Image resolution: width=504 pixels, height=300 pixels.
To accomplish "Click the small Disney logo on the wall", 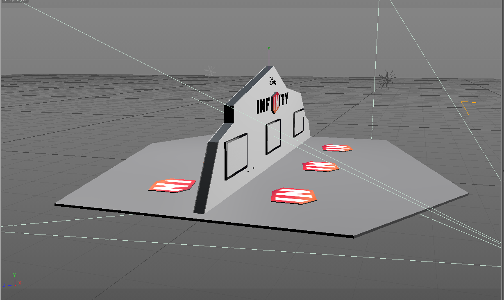I will point(272,81).
